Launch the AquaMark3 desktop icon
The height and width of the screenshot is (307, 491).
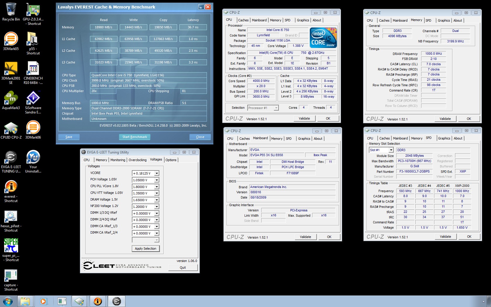coord(11,101)
